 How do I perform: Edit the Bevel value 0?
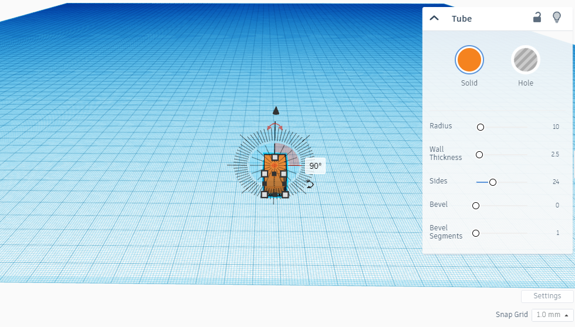pyautogui.click(x=557, y=205)
